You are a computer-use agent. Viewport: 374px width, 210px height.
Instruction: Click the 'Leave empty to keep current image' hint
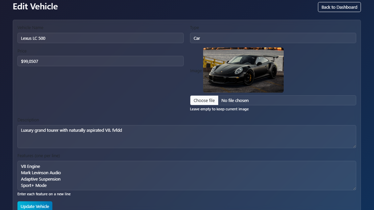point(219,109)
